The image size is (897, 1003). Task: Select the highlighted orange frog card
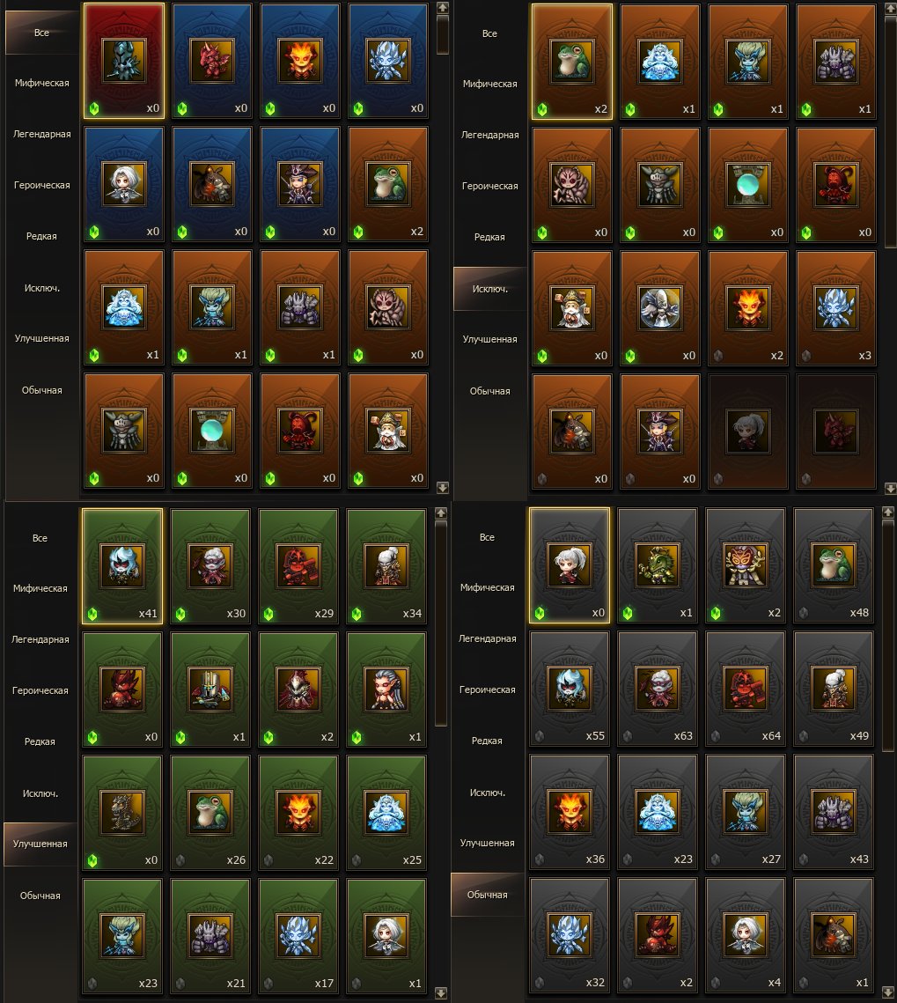click(x=571, y=62)
